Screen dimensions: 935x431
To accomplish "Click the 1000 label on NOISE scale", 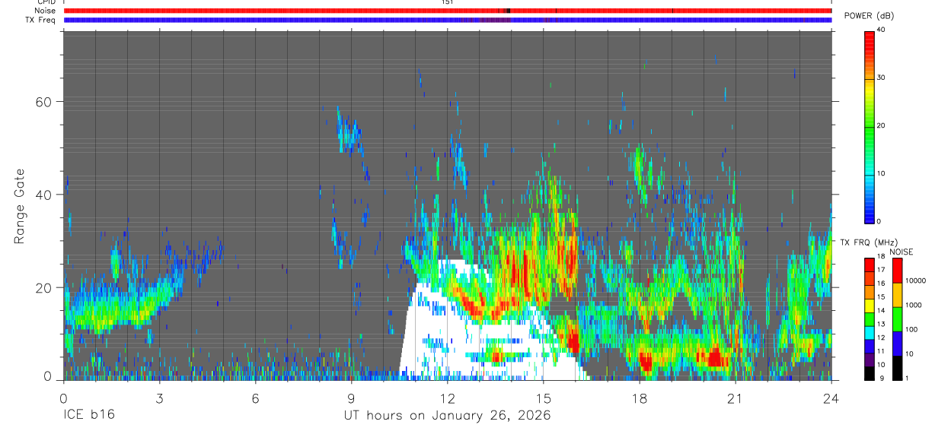I will tap(914, 305).
